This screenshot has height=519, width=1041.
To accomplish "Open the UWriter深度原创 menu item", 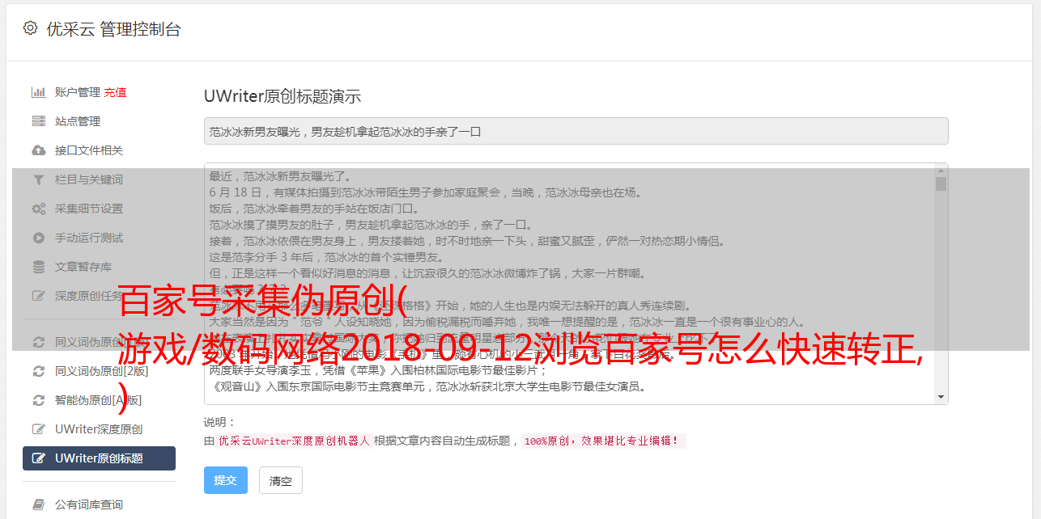I will 99,429.
